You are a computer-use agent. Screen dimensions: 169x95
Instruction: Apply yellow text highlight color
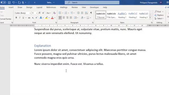pos(46,18)
